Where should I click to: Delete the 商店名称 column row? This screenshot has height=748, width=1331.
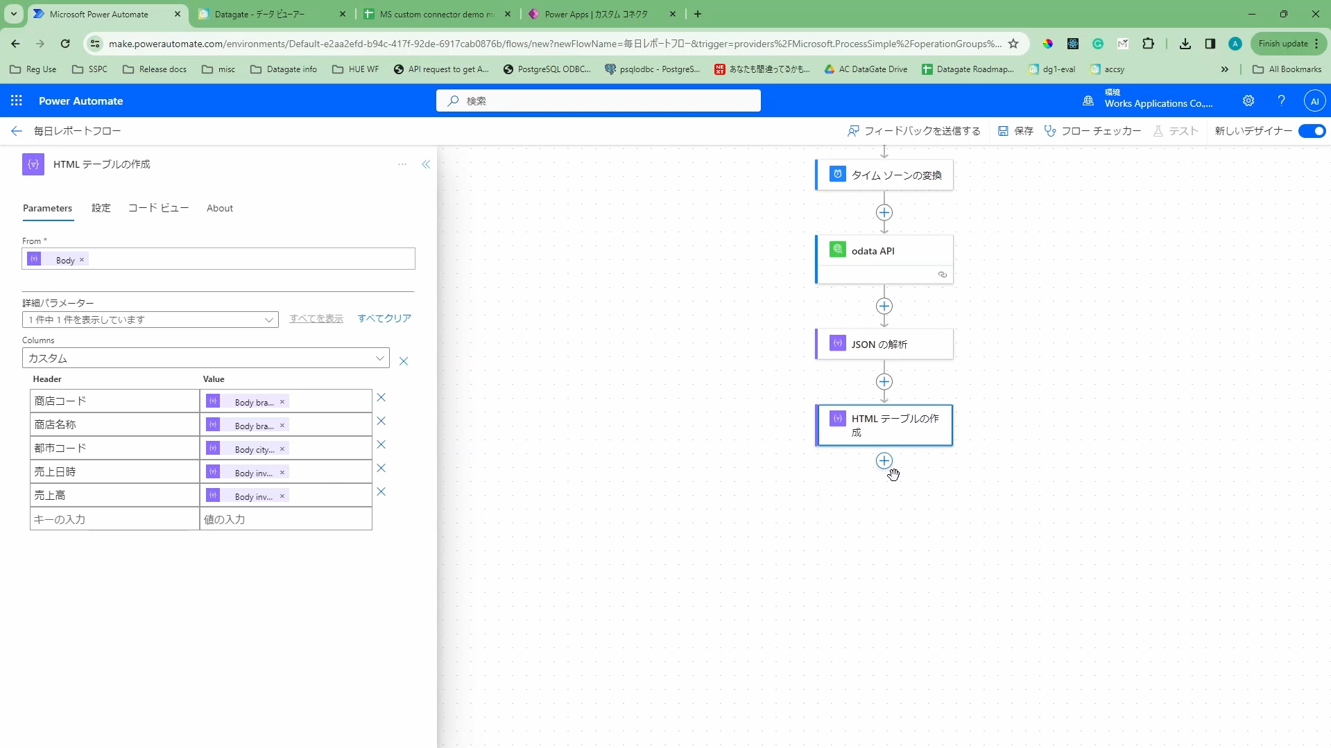pyautogui.click(x=381, y=421)
